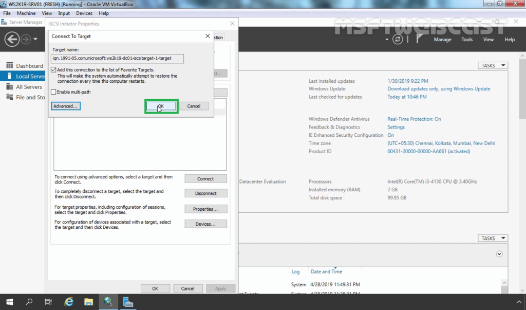Click Today at 10:46 PM link
This screenshot has height=310, width=526.
point(407,97)
